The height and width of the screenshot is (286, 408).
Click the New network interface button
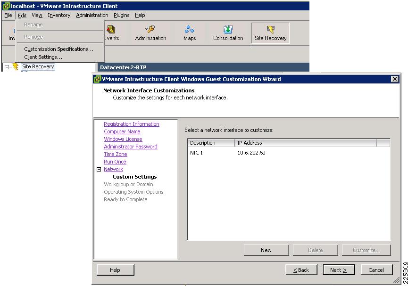pyautogui.click(x=266, y=250)
